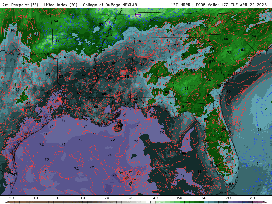The image size is (272, 204).
Task: Pick the "30" label on the colorbar
Action: point(131,198)
